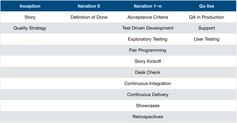Select the Pair Programming cell

[148, 50]
